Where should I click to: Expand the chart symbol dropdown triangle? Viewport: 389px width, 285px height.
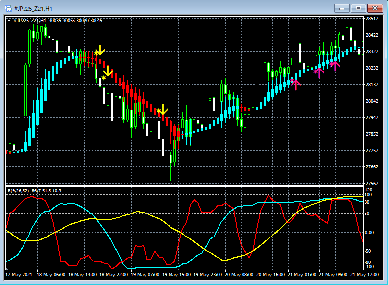[x=9, y=21]
